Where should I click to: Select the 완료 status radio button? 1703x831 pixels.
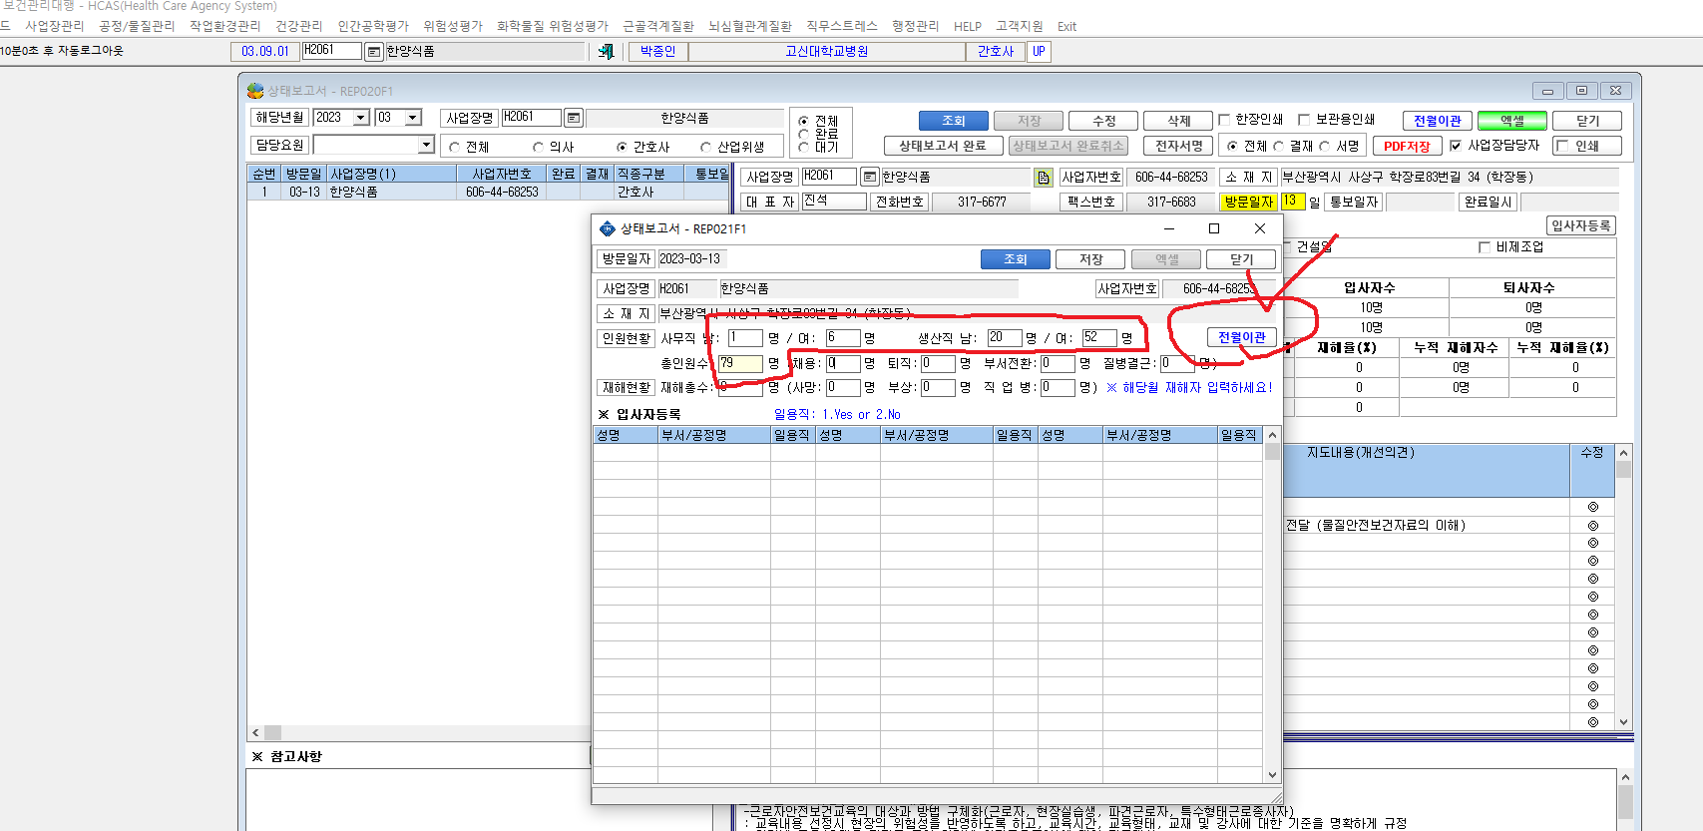click(x=803, y=134)
